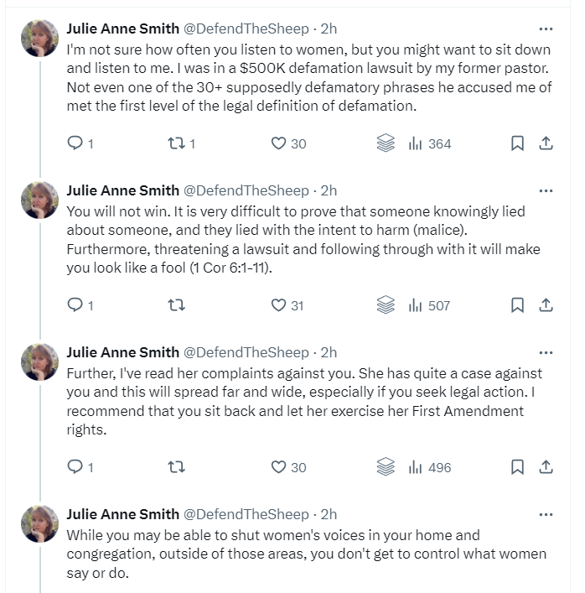Share the $500K defamation lawsuit tweet
The width and height of the screenshot is (585, 593).
point(546,143)
